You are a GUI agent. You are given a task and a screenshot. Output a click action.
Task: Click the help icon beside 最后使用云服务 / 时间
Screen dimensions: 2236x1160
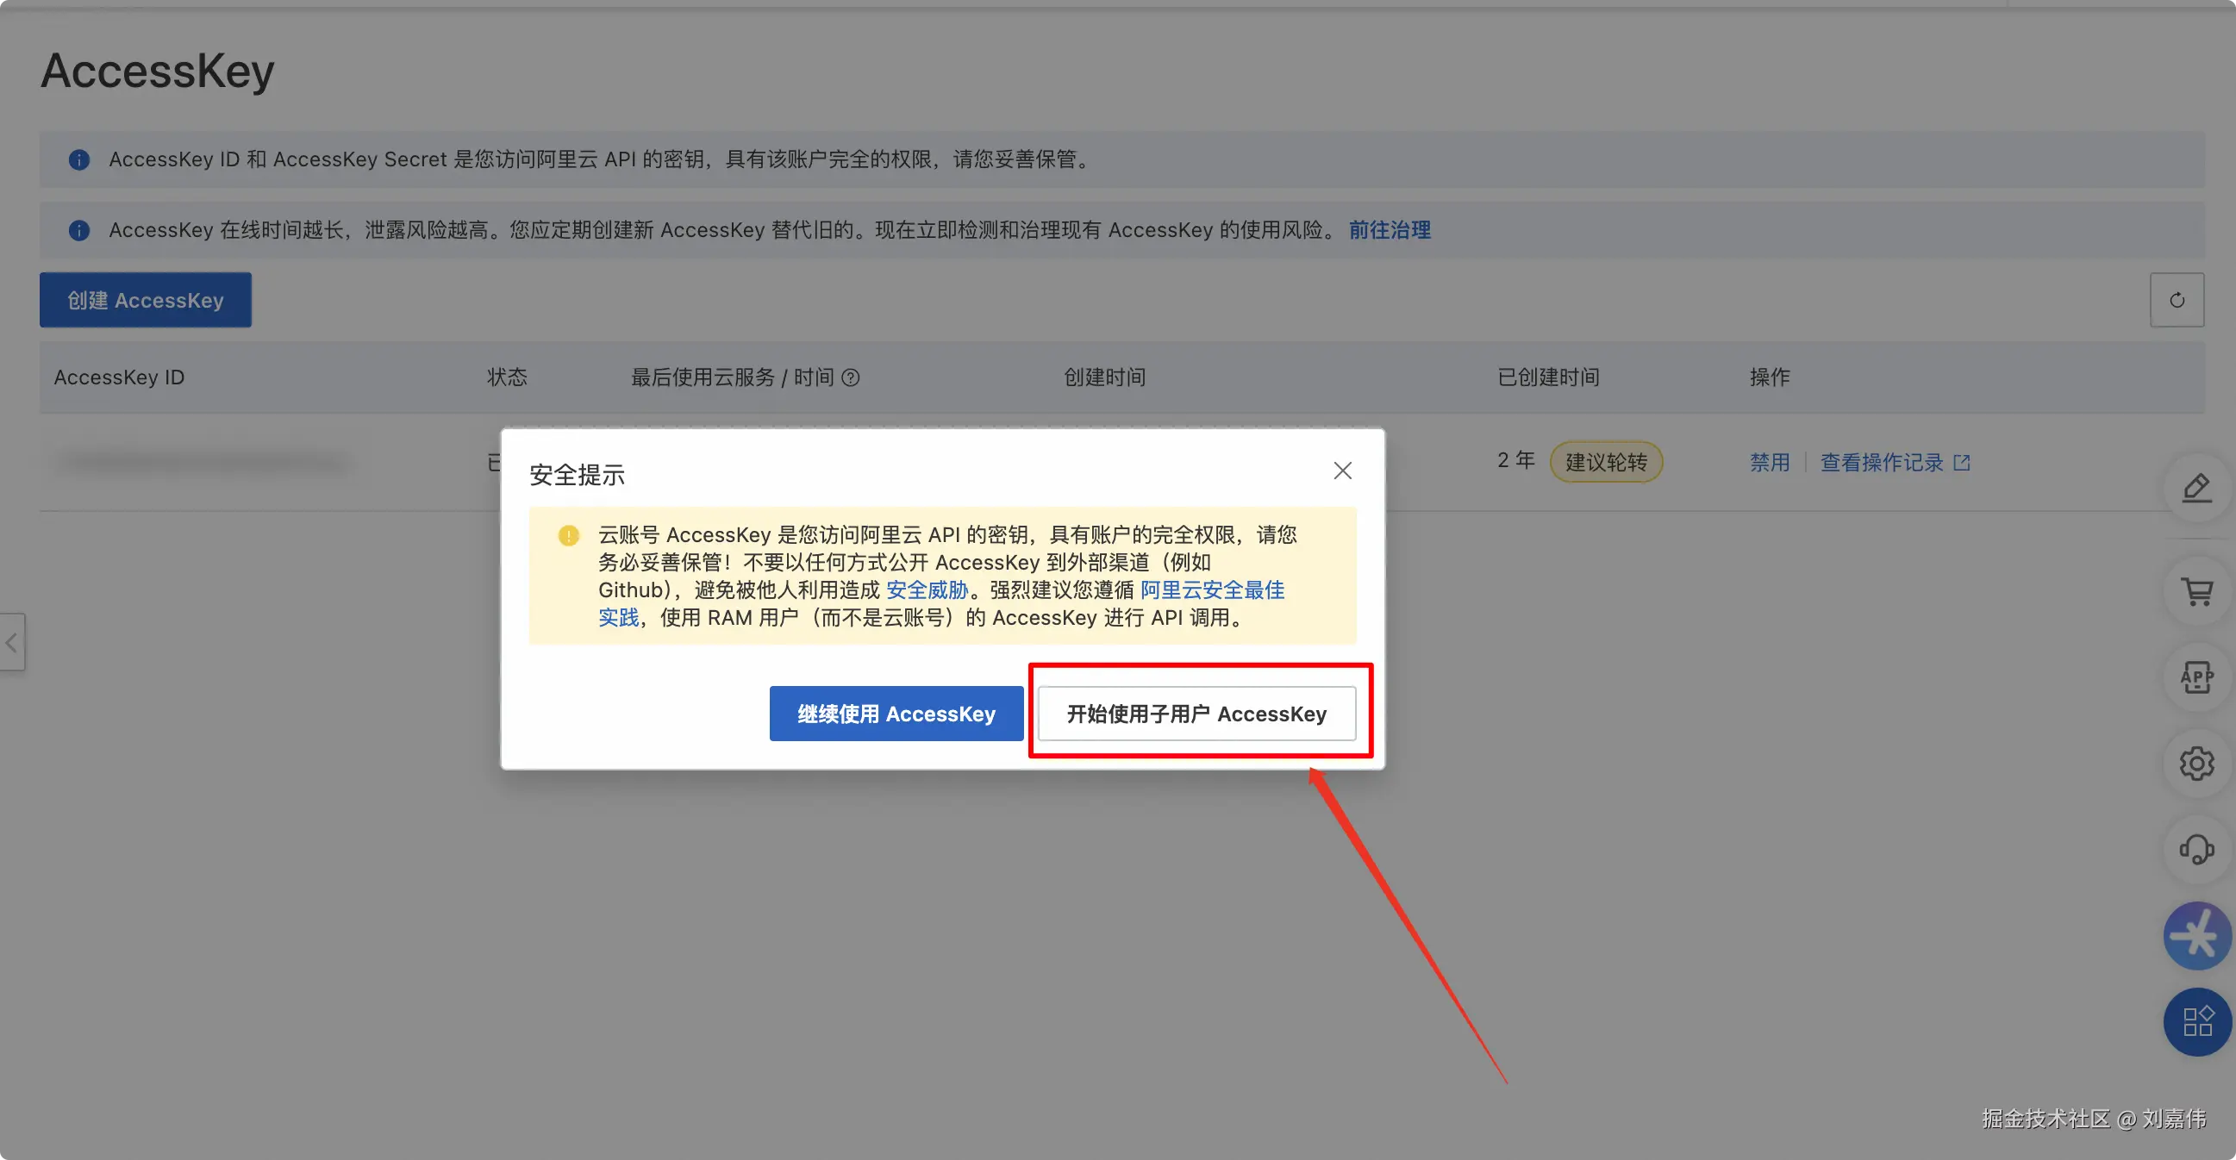point(851,377)
